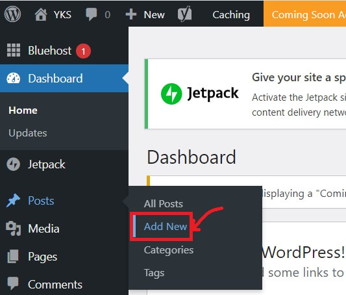The height and width of the screenshot is (295, 346).
Task: Click the Posts pushpin icon
Action: 13,201
